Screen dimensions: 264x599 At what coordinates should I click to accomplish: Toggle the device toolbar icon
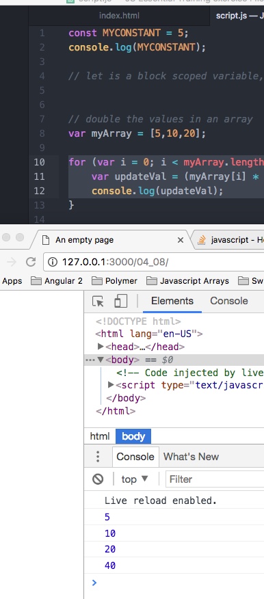point(121,301)
